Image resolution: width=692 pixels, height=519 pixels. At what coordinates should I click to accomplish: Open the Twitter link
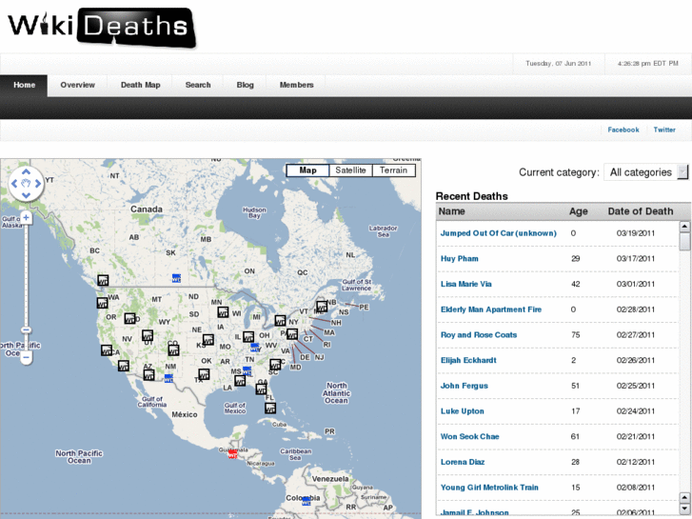[x=664, y=130]
